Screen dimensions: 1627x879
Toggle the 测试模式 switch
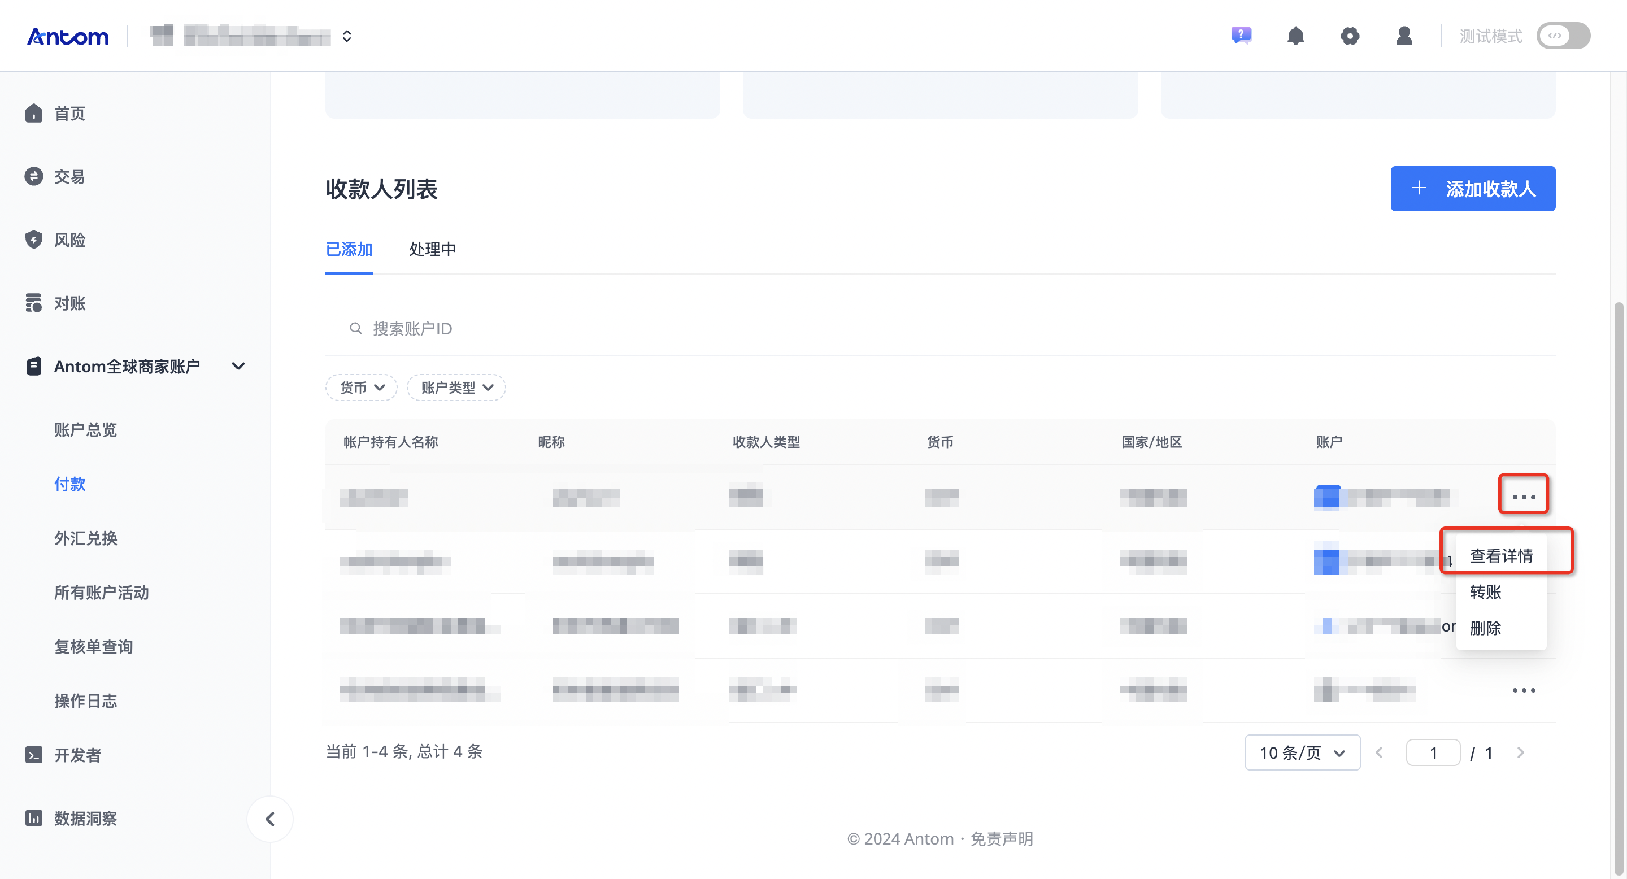1563,36
